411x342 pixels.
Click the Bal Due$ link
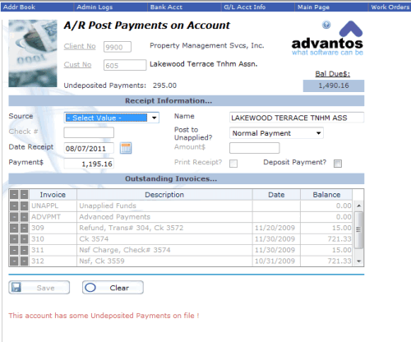point(332,74)
